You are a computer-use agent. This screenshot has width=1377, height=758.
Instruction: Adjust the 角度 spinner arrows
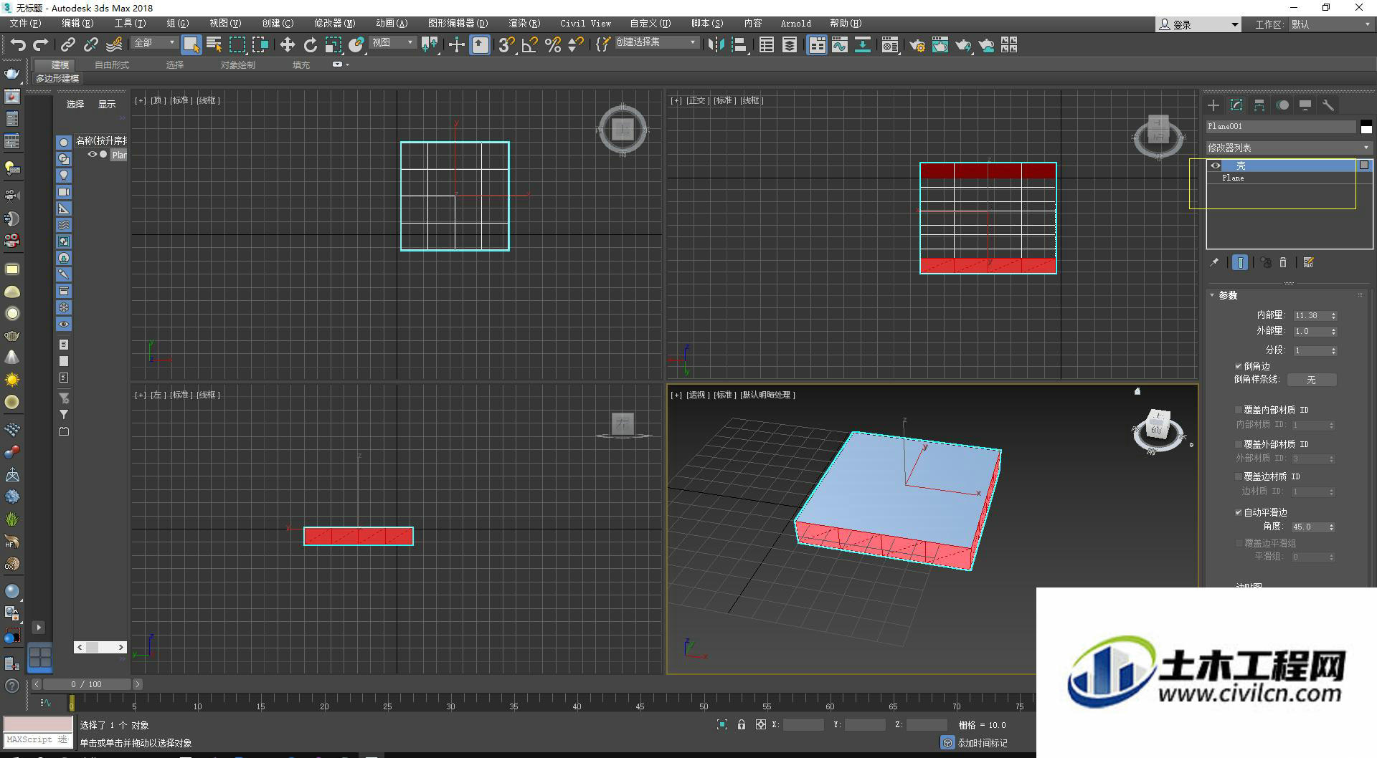tap(1332, 527)
